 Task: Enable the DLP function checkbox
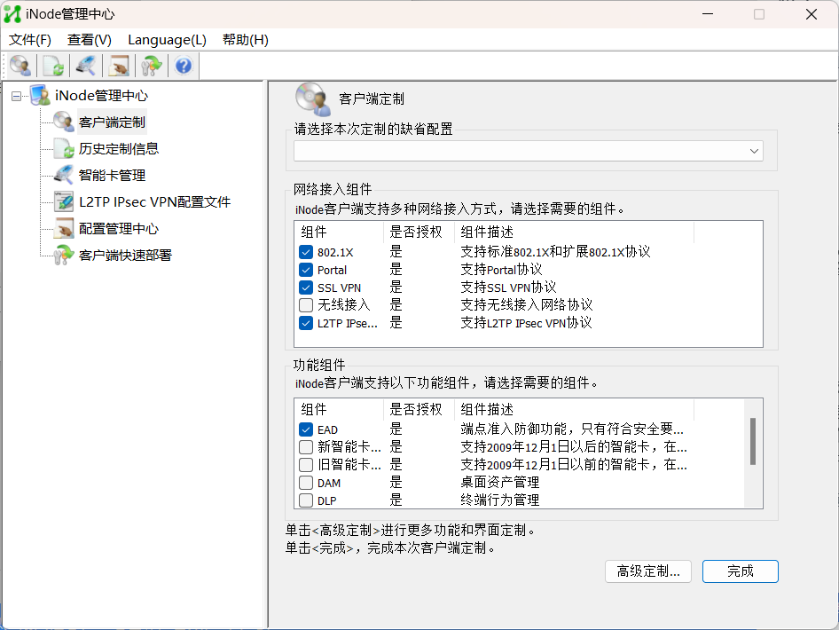click(306, 500)
